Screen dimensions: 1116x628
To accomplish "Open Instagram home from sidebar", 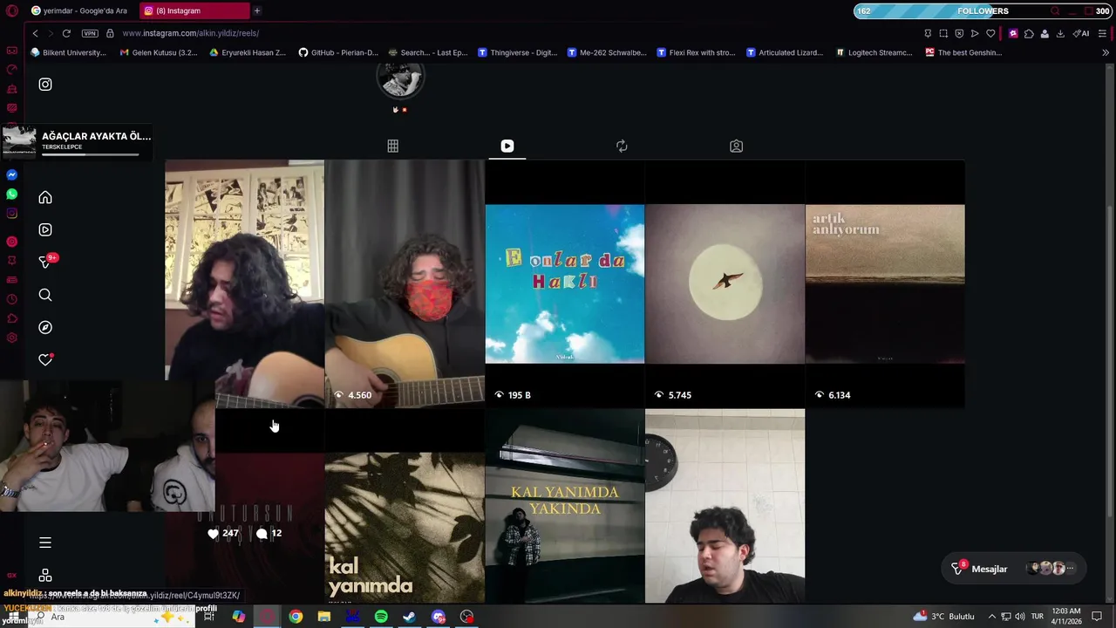I will click(x=45, y=198).
